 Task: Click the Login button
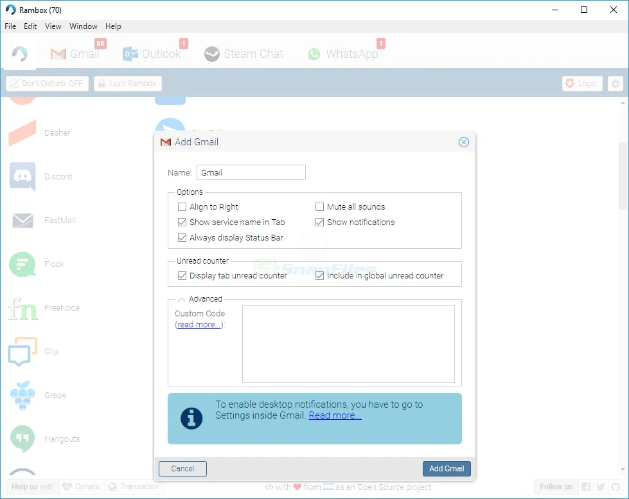[582, 84]
